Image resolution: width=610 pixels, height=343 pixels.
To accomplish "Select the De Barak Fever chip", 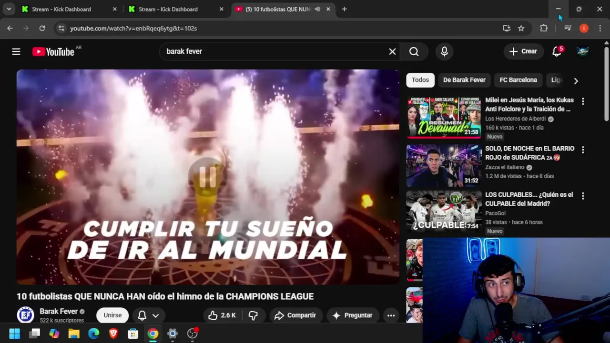I will click(464, 80).
